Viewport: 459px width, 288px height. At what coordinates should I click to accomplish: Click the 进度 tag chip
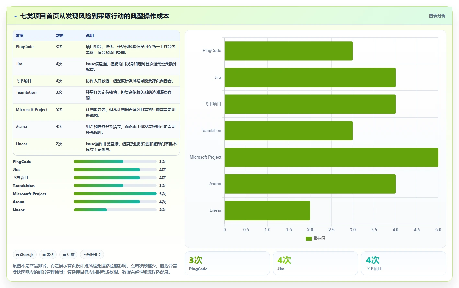point(68,255)
